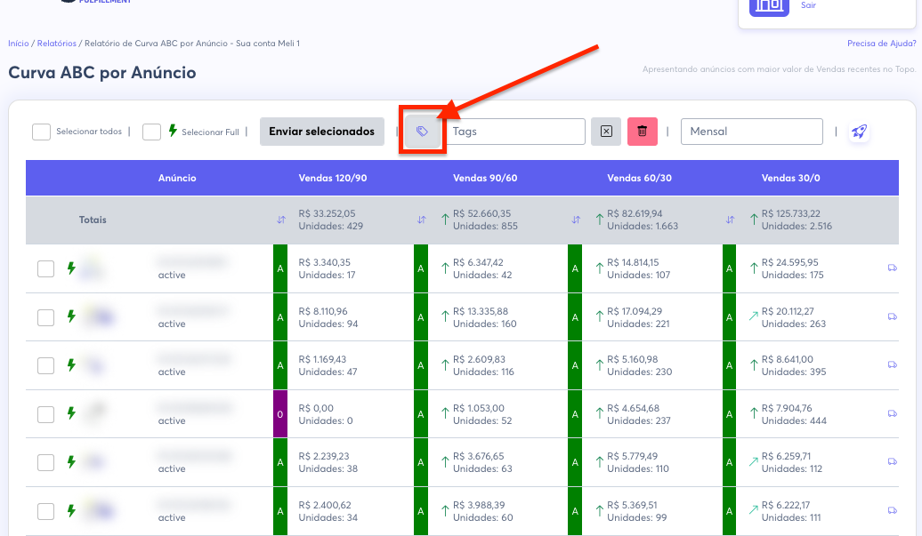Click the R$ 52.660,35 total value
Viewport: 922px width, 536px height.
coord(481,213)
